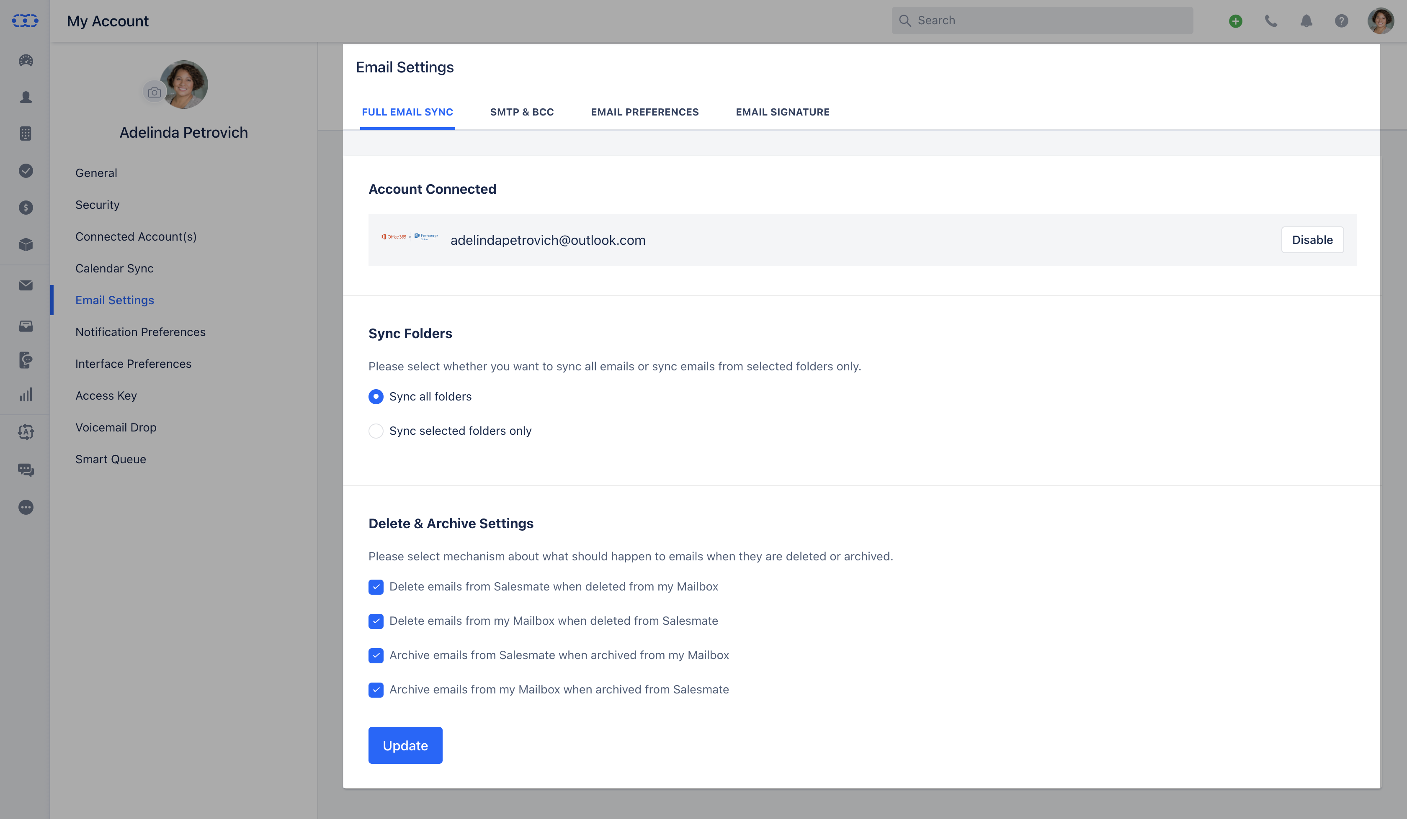The width and height of the screenshot is (1407, 819).
Task: Switch to the EMAIL SIGNATURE tab
Action: (x=782, y=112)
